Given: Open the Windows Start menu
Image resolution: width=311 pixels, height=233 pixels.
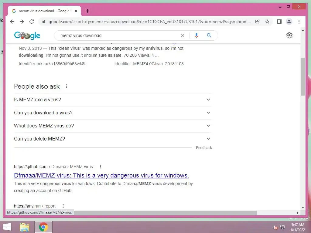Looking at the screenshot, I should 7,227.
